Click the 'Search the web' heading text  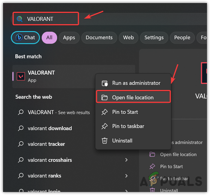click(x=34, y=97)
